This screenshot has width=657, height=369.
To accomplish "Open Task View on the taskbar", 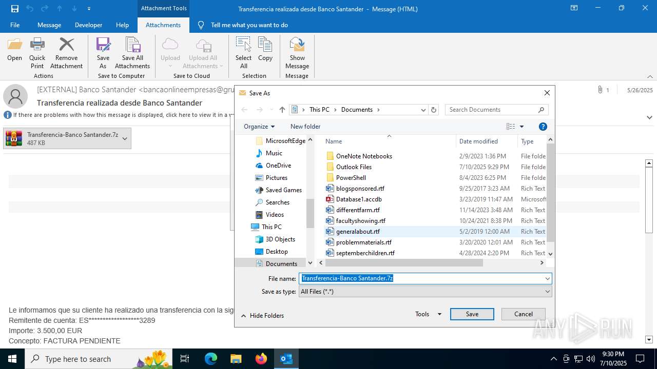I will point(185,359).
